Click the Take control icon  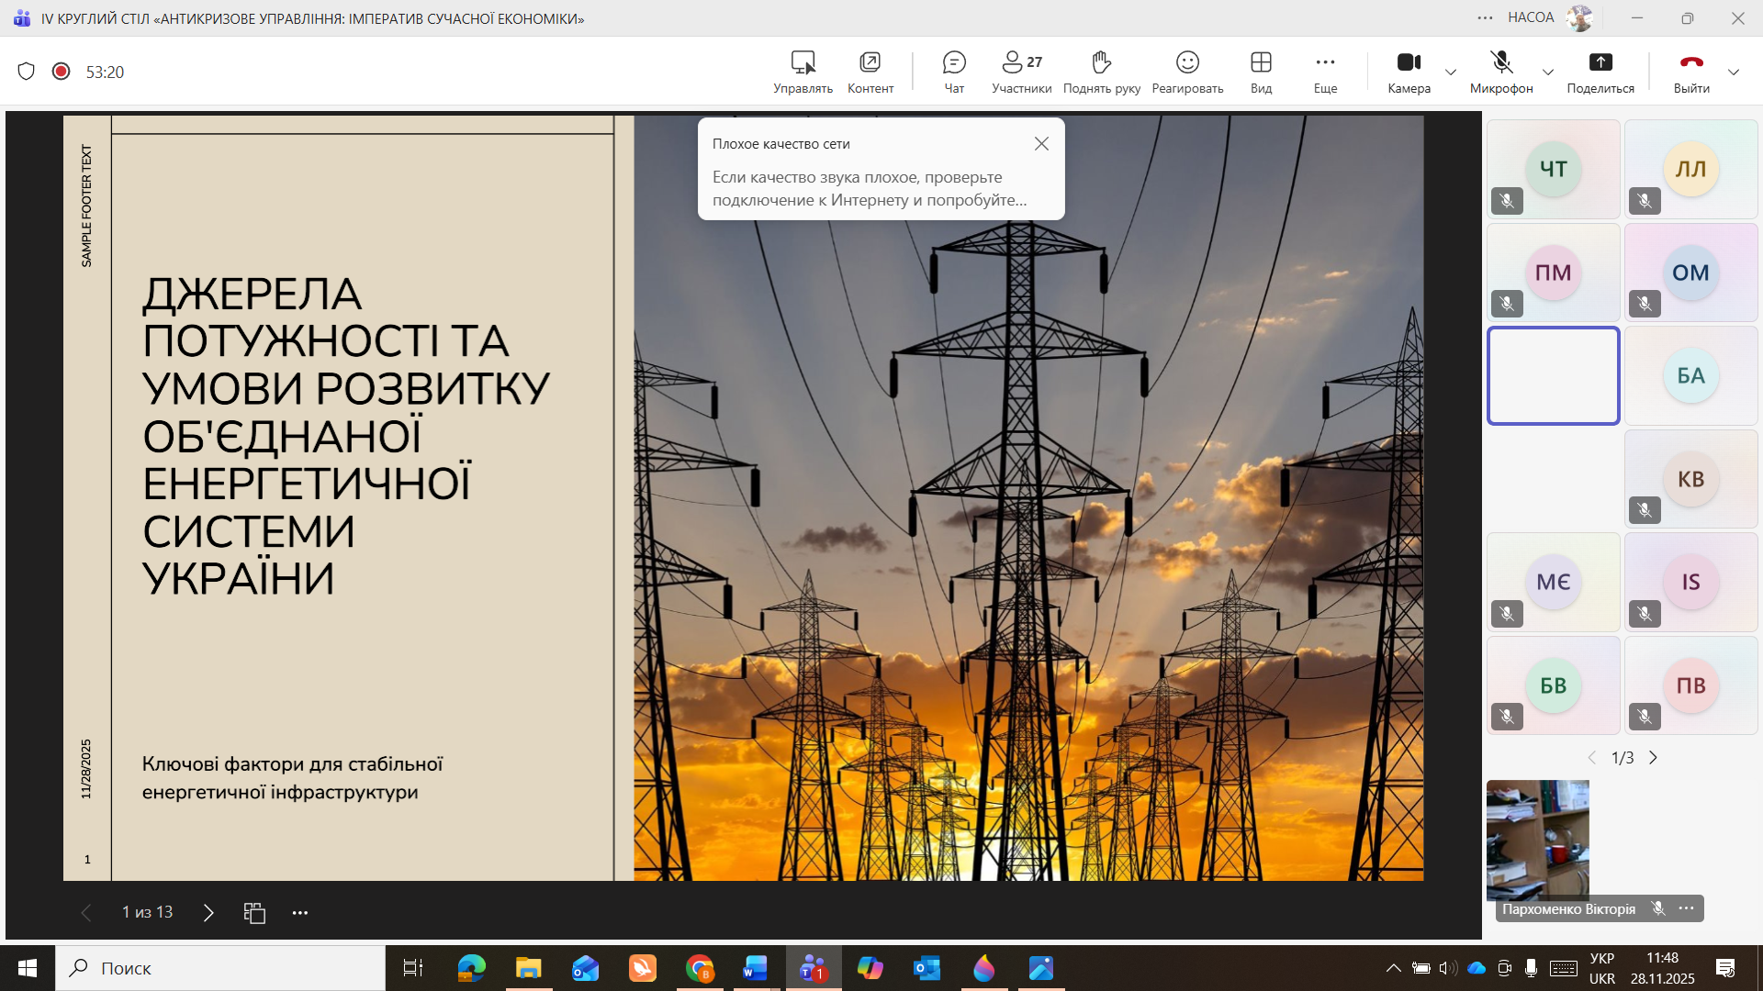[x=803, y=72]
